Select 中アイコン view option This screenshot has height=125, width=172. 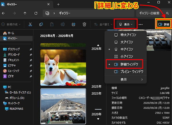pos(126,49)
